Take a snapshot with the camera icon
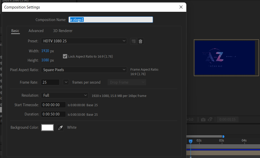 [x=203, y=119]
